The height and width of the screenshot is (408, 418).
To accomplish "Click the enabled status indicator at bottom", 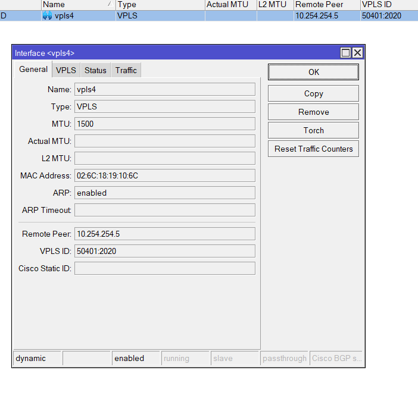I will click(136, 358).
